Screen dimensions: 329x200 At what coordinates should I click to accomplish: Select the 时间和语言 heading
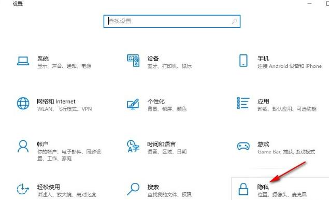tap(161, 144)
